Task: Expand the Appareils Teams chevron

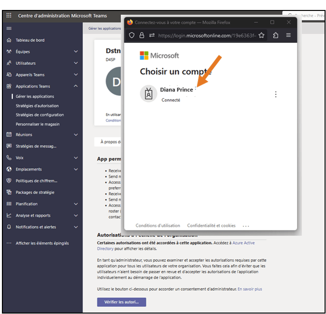Action: (x=76, y=75)
